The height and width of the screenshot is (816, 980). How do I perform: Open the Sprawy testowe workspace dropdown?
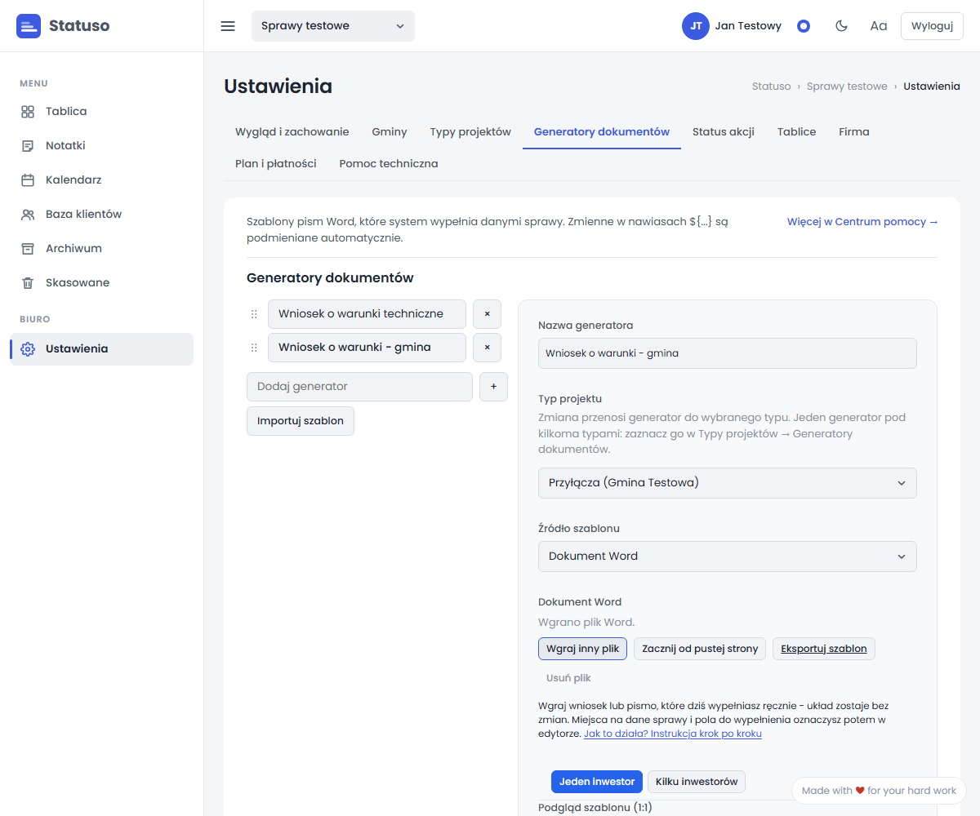pyautogui.click(x=333, y=26)
